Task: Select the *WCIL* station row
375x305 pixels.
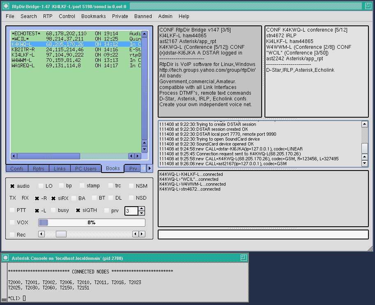Action: point(76,39)
